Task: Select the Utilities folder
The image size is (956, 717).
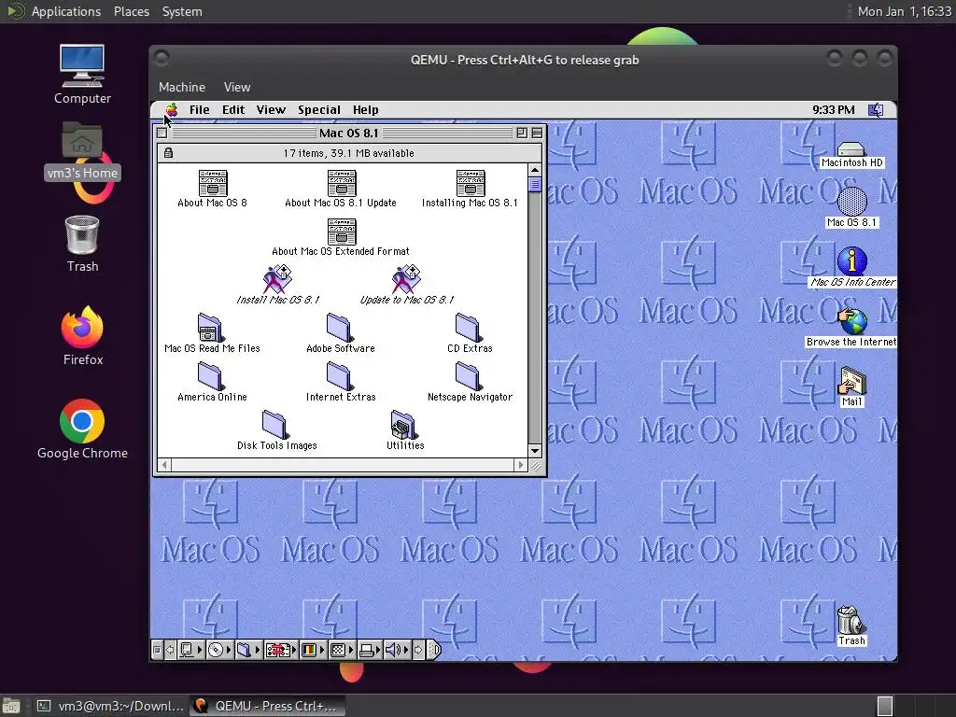Action: pyautogui.click(x=405, y=430)
